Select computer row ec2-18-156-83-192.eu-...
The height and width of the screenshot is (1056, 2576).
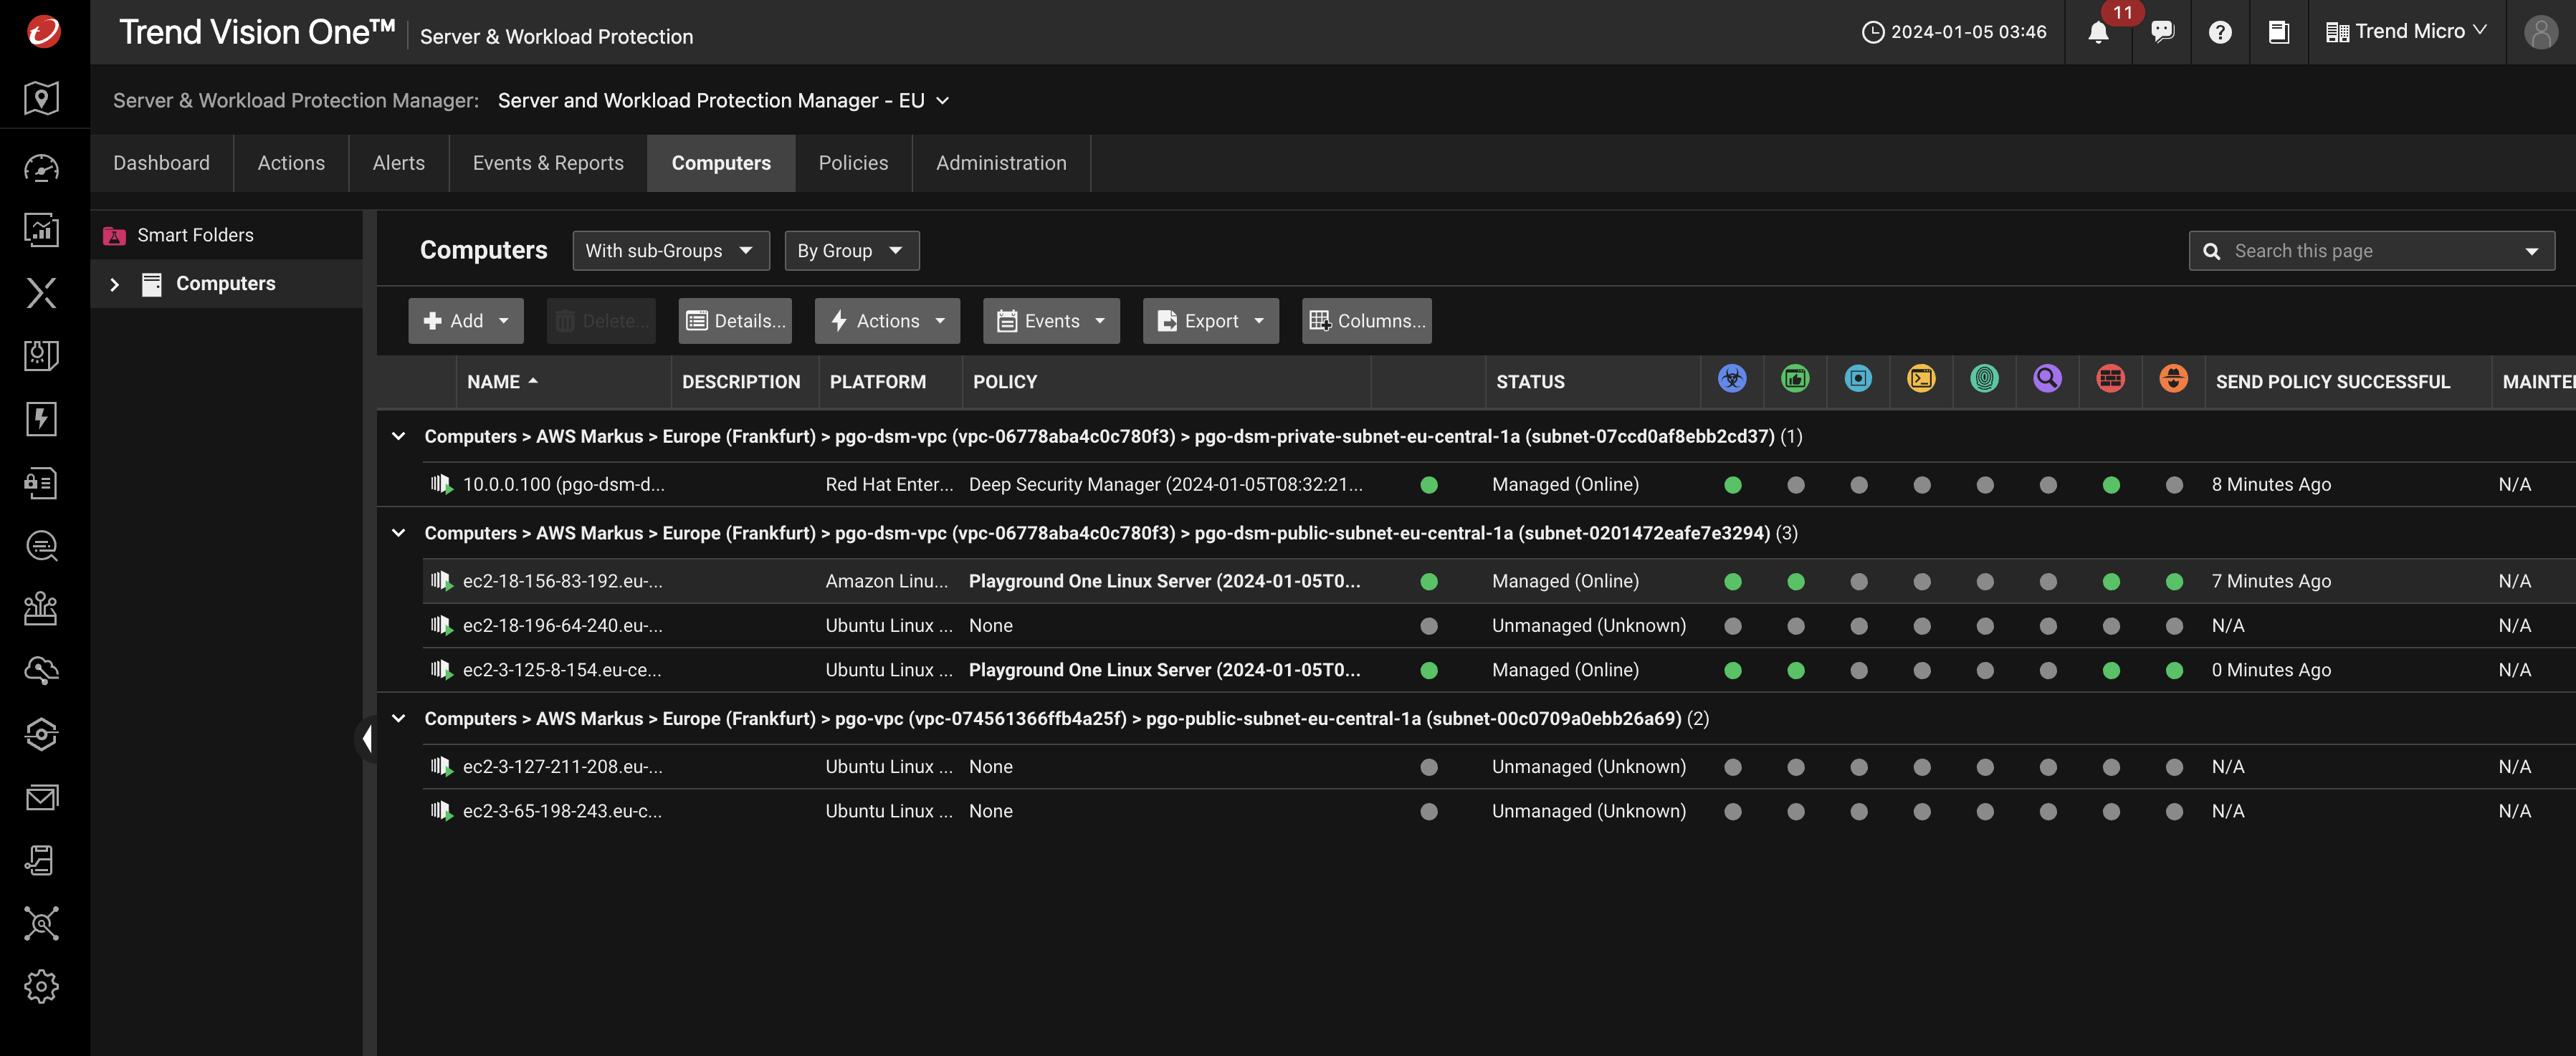(1498, 581)
